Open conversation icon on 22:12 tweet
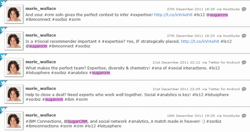 [x=244, y=62]
